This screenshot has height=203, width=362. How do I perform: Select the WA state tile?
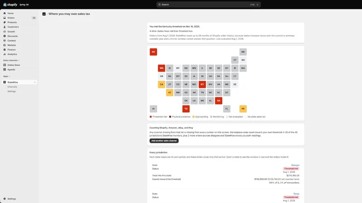coord(162,68)
